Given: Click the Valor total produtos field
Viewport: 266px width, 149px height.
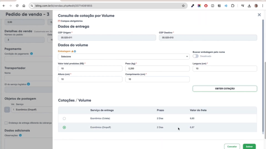Looking at the screenshot, I should pos(90,68).
